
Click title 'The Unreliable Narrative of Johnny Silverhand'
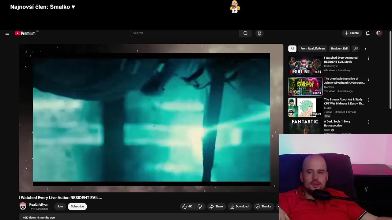[x=345, y=81]
